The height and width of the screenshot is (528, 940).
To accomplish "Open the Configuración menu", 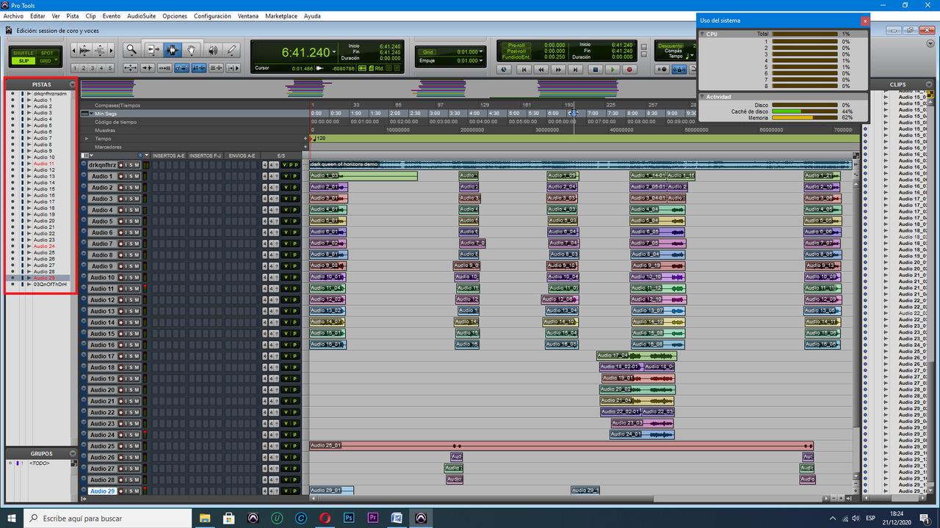I will tap(212, 15).
